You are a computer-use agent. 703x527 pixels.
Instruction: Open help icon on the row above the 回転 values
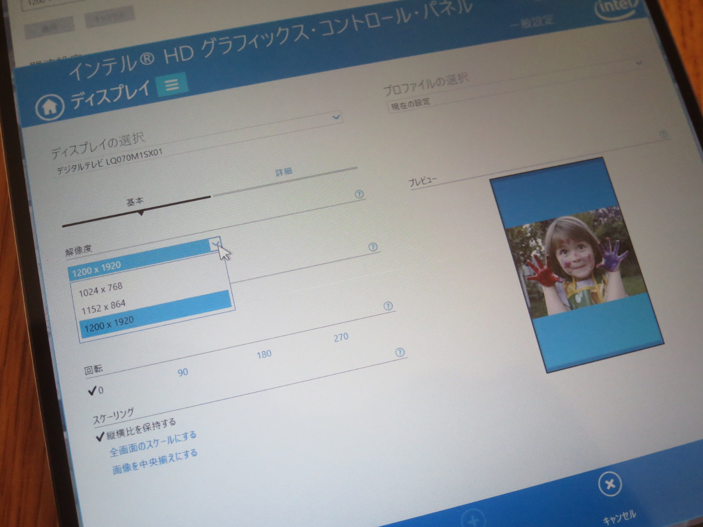pos(388,306)
